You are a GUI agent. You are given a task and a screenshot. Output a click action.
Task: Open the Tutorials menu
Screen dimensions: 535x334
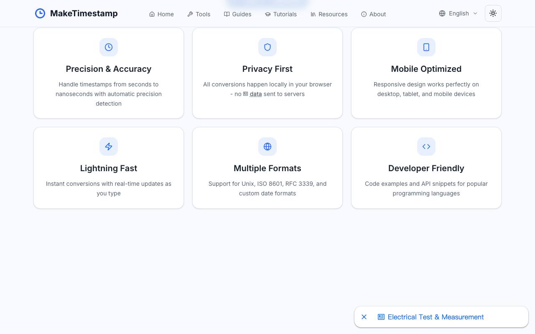(x=280, y=14)
